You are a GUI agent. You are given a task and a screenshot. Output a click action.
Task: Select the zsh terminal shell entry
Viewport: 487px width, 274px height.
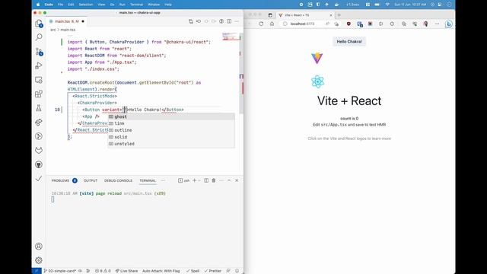coord(184,180)
